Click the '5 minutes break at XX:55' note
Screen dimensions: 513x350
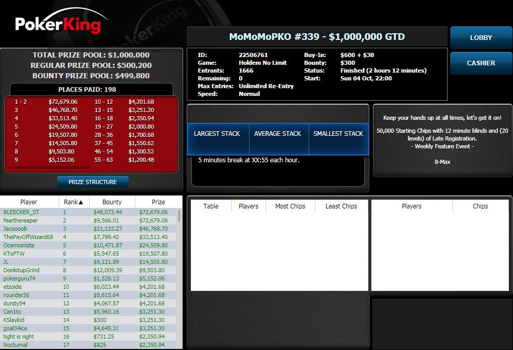[x=249, y=160]
